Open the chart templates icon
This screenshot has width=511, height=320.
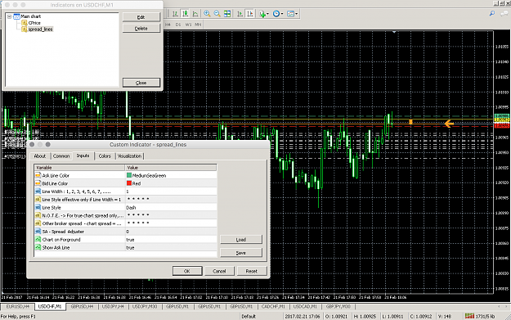pyautogui.click(x=291, y=14)
